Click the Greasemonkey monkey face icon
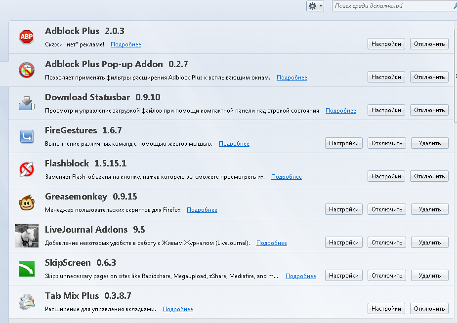This screenshot has height=323, width=457. [x=27, y=202]
